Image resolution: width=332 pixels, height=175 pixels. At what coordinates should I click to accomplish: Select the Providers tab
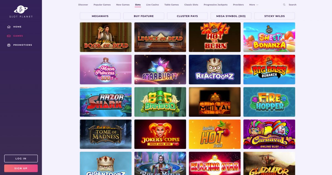pos(238,5)
